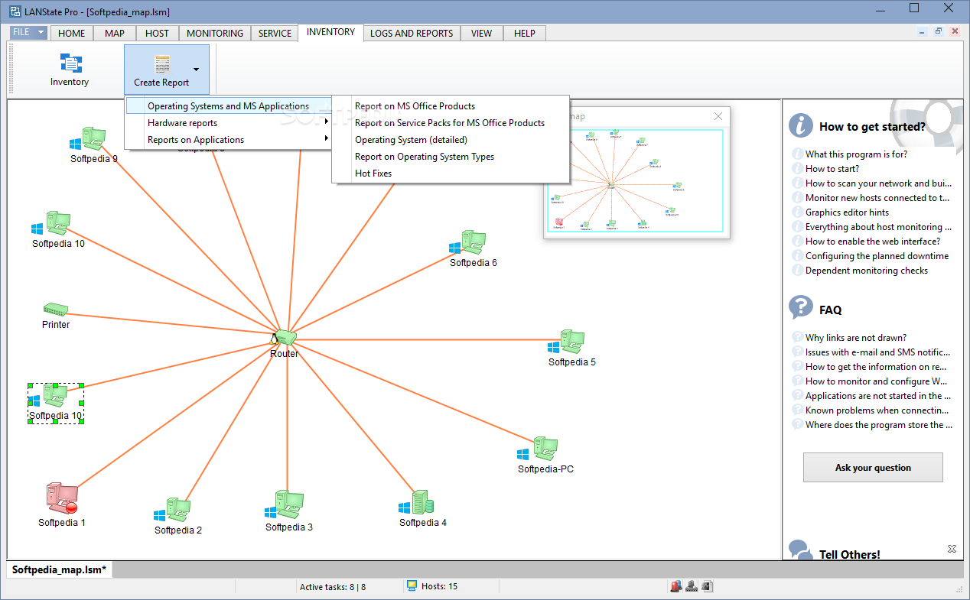Open the 'Graphics editor hints' link
The height and width of the screenshot is (600, 970).
click(x=847, y=212)
